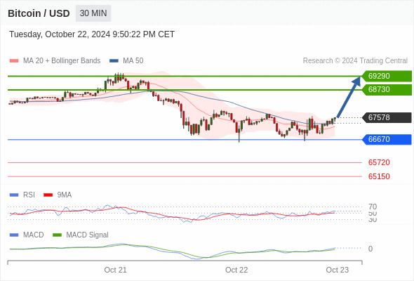Click the Oct 23 date axis label
Viewport: 414px width, 281px height.
pyautogui.click(x=338, y=270)
